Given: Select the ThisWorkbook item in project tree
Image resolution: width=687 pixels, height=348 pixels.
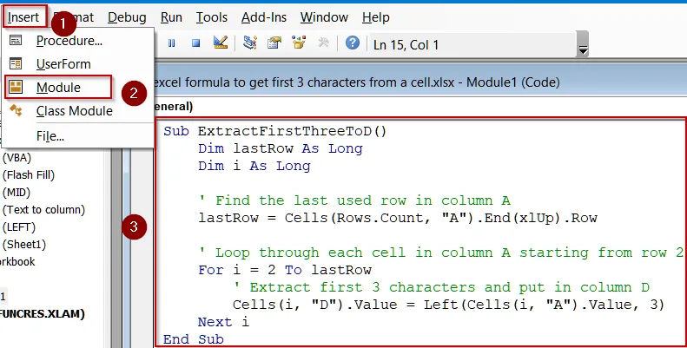Looking at the screenshot, I should (17, 262).
